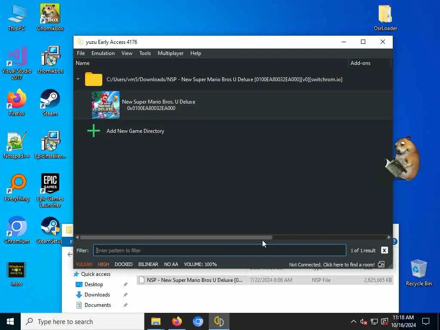Viewport: 440px width, 330px height.
Task: Click Not Connected find a room link
Action: tap(332, 265)
